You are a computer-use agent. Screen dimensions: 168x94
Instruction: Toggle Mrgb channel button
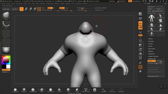click(43, 8)
